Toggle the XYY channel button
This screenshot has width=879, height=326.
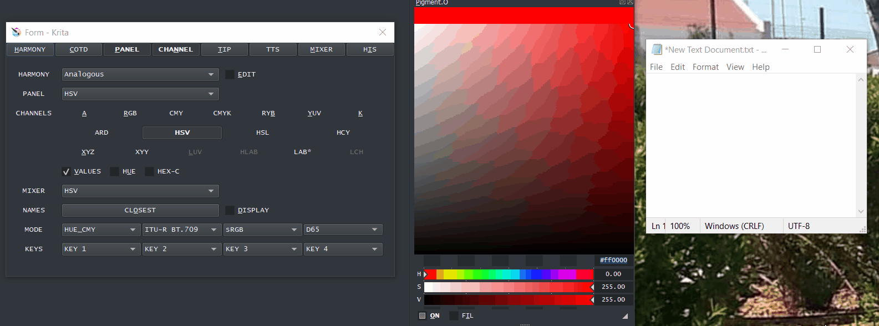[142, 152]
